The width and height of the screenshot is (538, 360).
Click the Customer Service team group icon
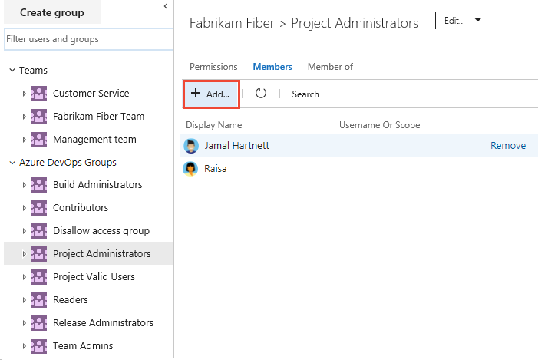click(39, 94)
